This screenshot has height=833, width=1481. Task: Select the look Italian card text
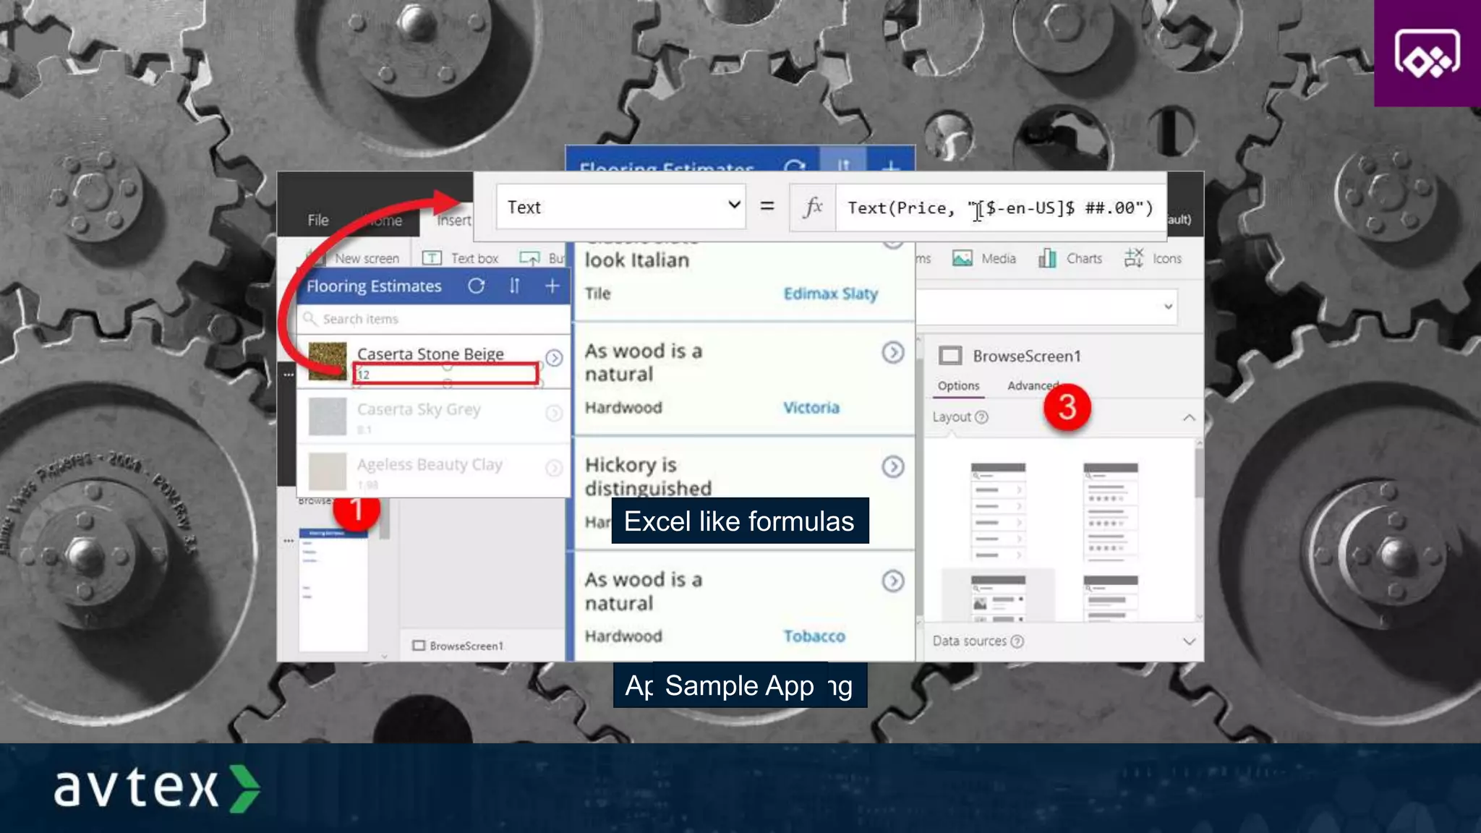637,260
